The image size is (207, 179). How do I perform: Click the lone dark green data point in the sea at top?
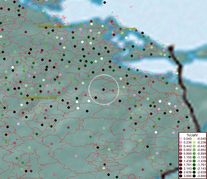(x=105, y=2)
